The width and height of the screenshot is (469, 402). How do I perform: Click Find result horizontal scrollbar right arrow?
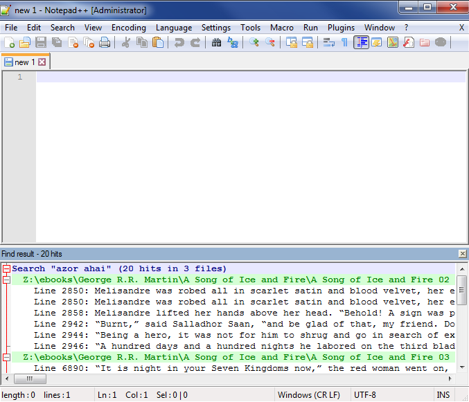(450, 378)
